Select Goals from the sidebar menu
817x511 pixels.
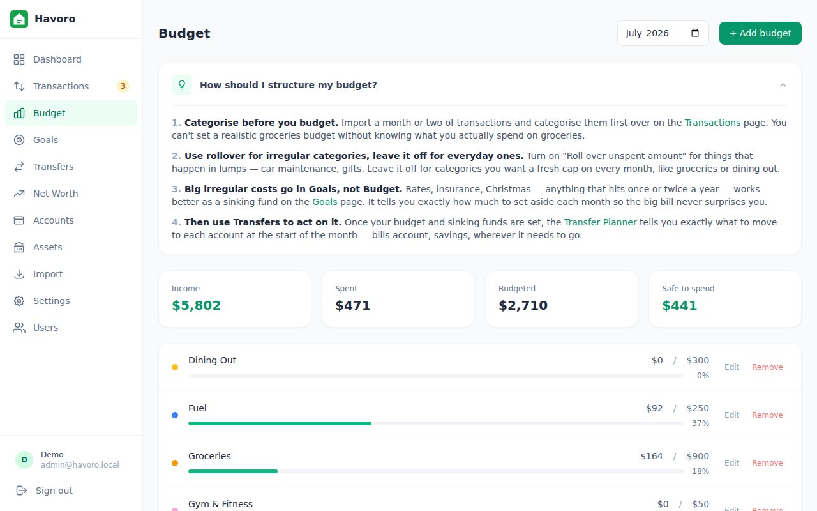(71, 140)
